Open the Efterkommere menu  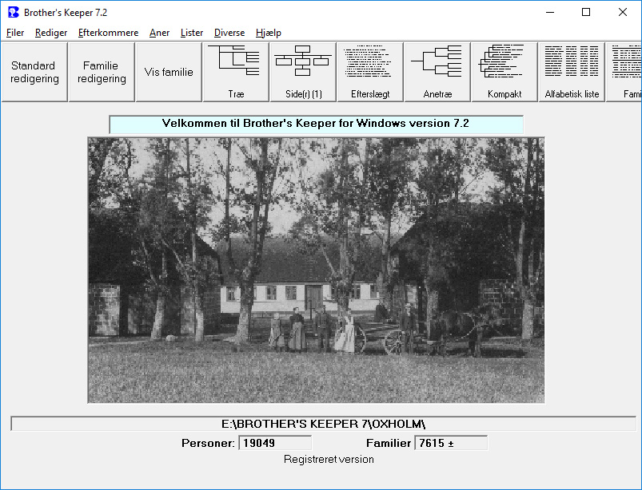(108, 33)
